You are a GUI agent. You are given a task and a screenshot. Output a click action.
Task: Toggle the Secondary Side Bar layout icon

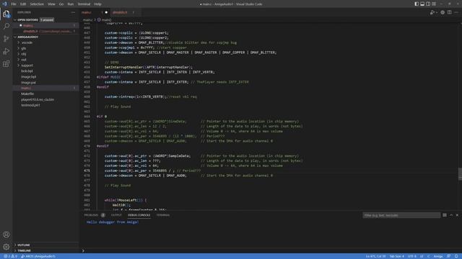tap(428, 4)
